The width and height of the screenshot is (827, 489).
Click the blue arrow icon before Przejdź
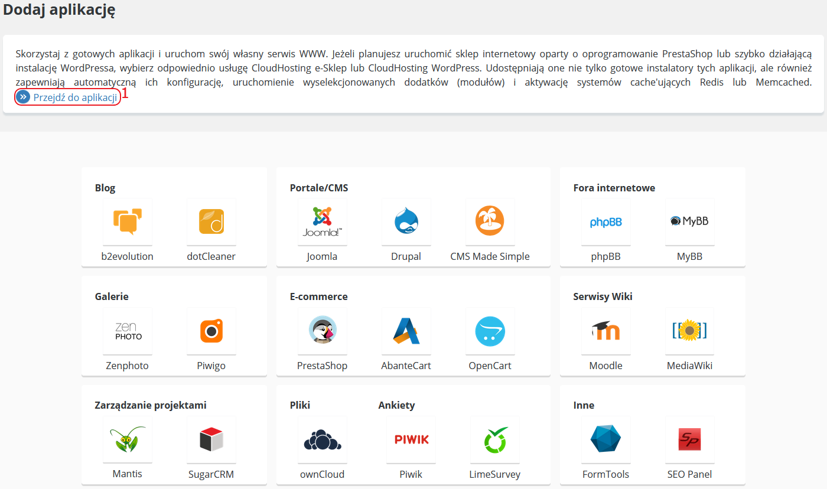[x=23, y=97]
